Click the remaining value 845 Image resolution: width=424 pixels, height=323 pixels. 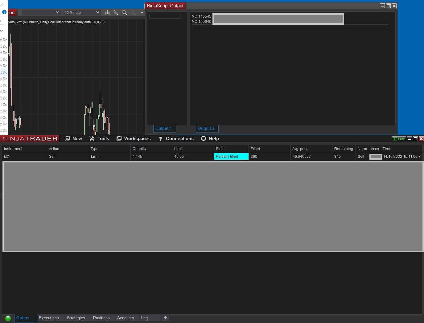pos(344,157)
